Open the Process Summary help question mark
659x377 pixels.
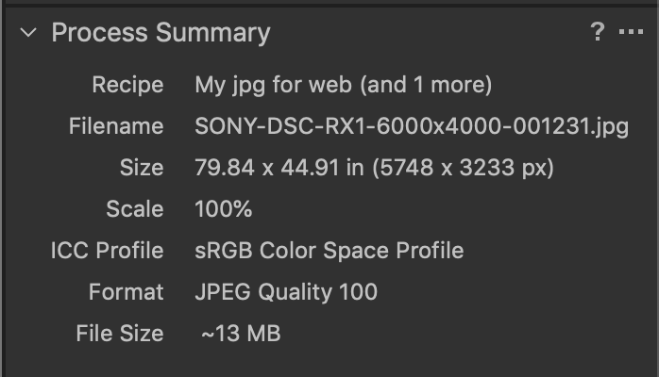(x=597, y=33)
